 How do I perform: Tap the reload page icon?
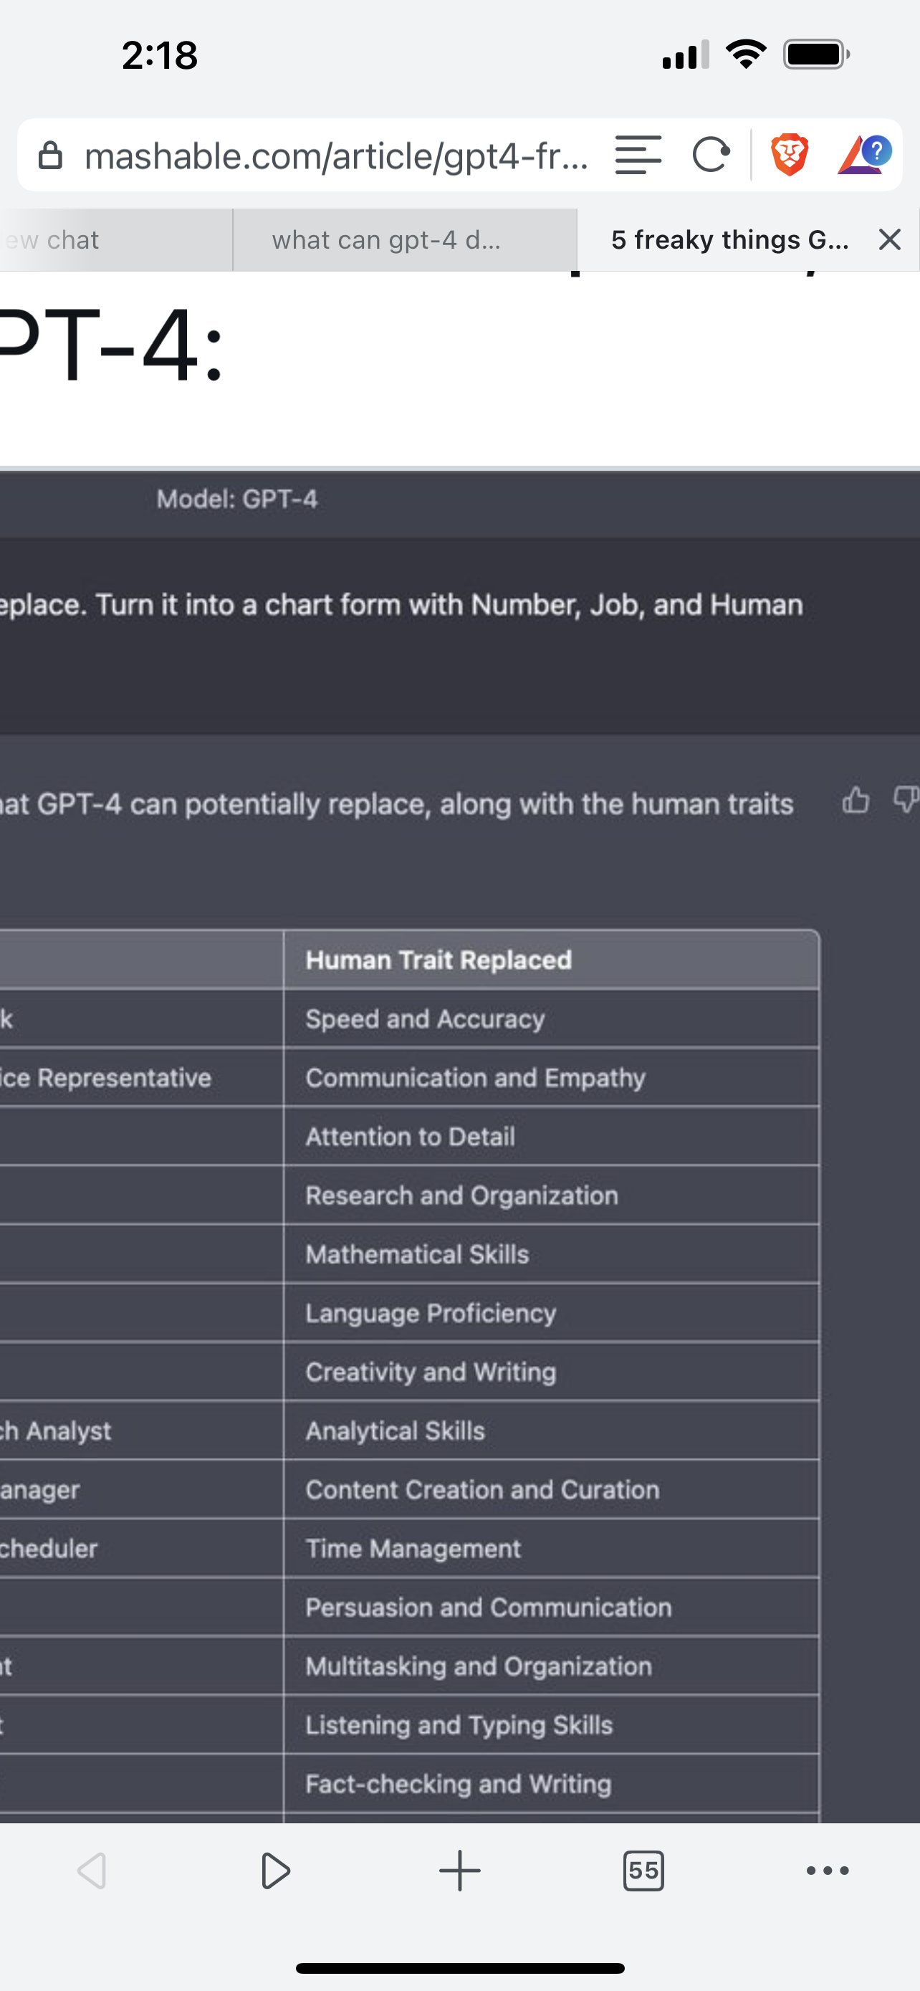(x=711, y=155)
